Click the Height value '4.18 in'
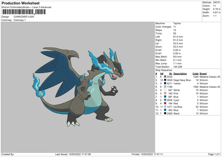The width and height of the screenshot is (222, 157). [x=216, y=9]
